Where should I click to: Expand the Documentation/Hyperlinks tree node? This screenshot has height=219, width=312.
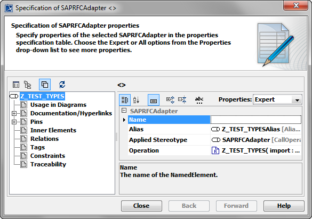point(14,113)
